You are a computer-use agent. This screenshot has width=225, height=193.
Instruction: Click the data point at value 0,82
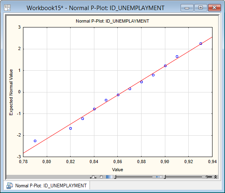[71, 128]
